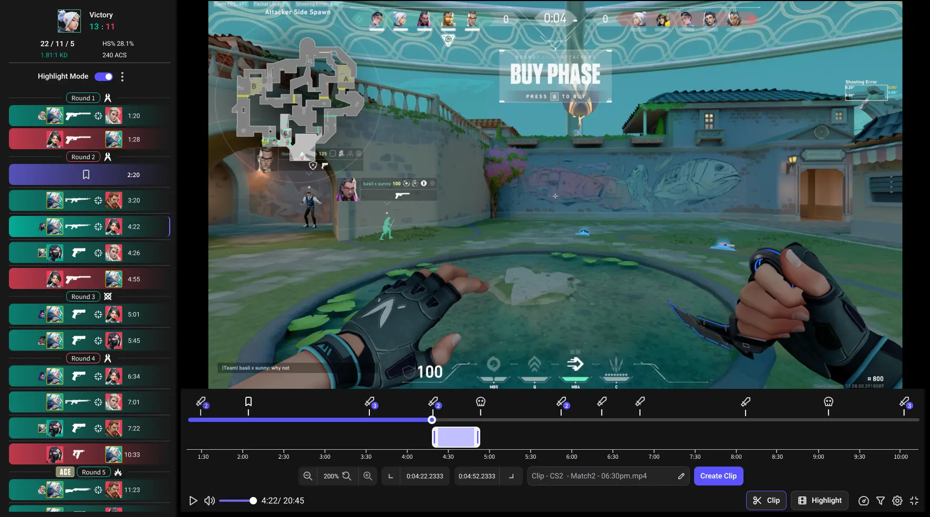Select the Round 3 label
Screen dimensions: 930x517
(x=83, y=296)
